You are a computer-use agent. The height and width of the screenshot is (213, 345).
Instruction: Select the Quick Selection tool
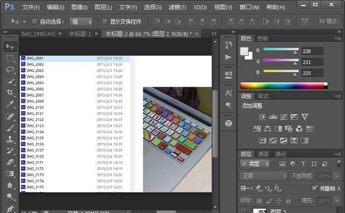pyautogui.click(x=10, y=81)
